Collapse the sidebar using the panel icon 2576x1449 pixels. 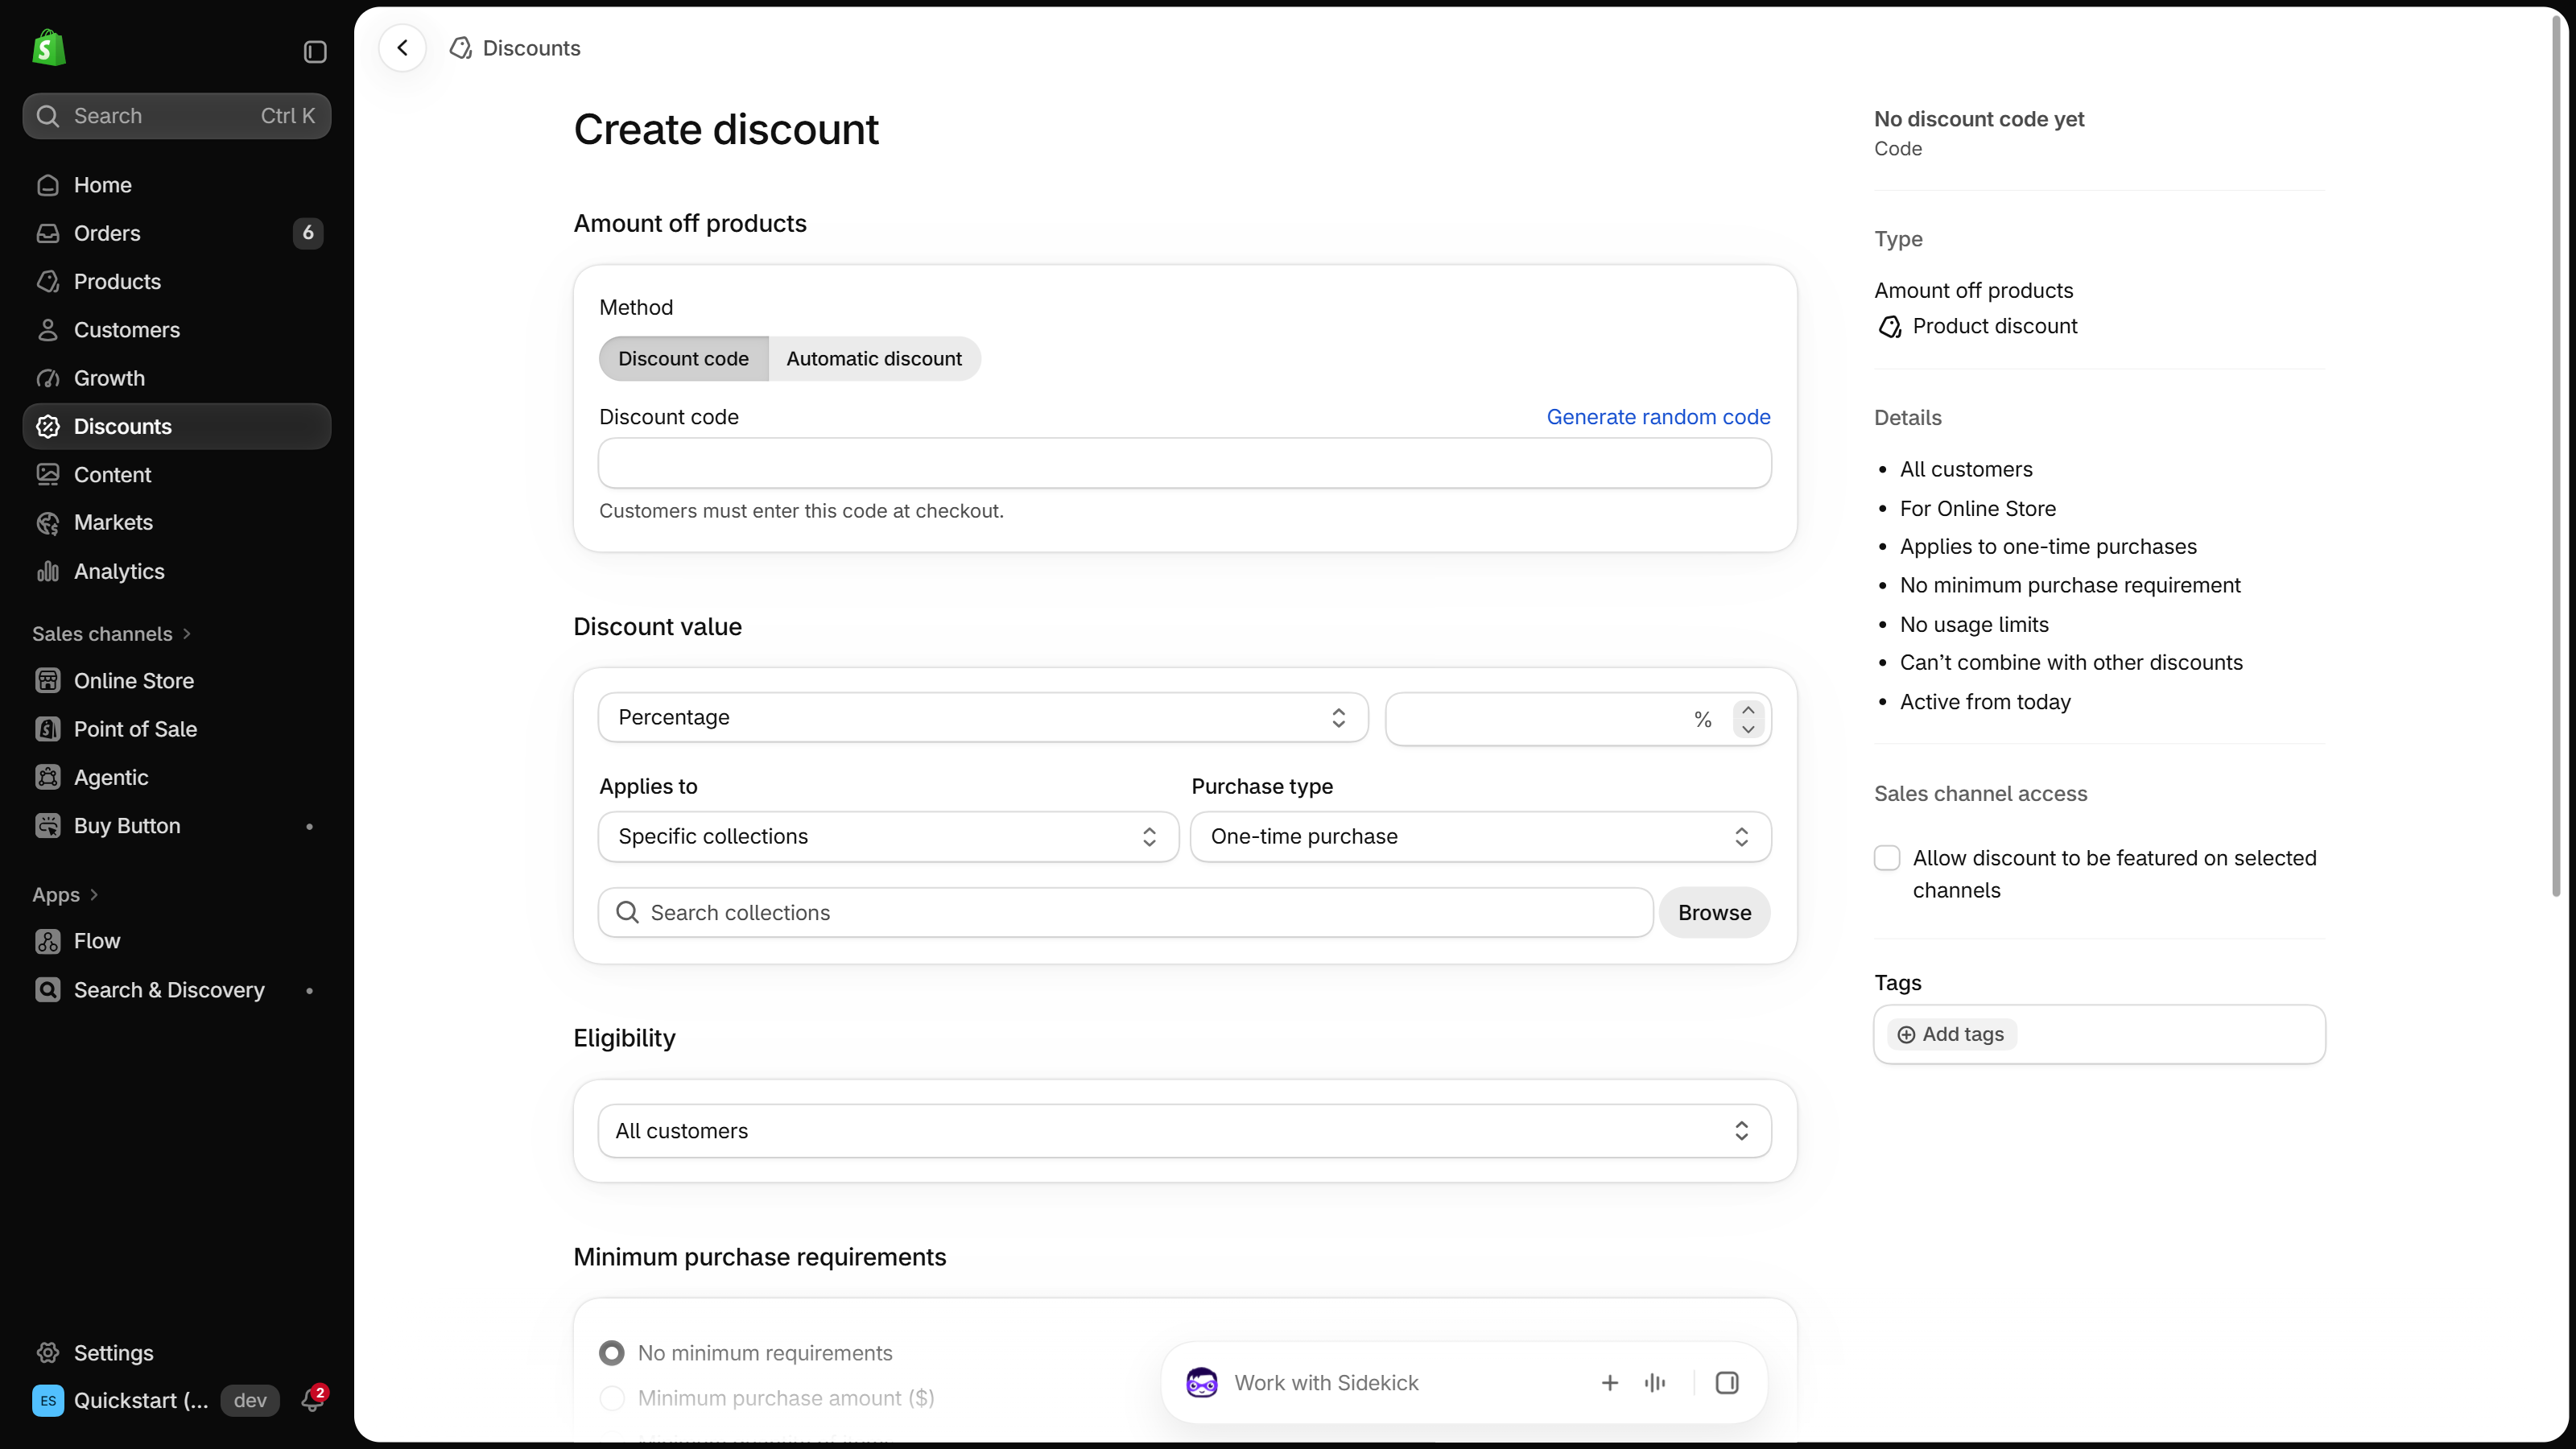(315, 51)
